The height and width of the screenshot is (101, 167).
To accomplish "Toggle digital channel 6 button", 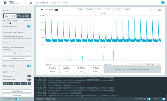I will click(x=26, y=84).
